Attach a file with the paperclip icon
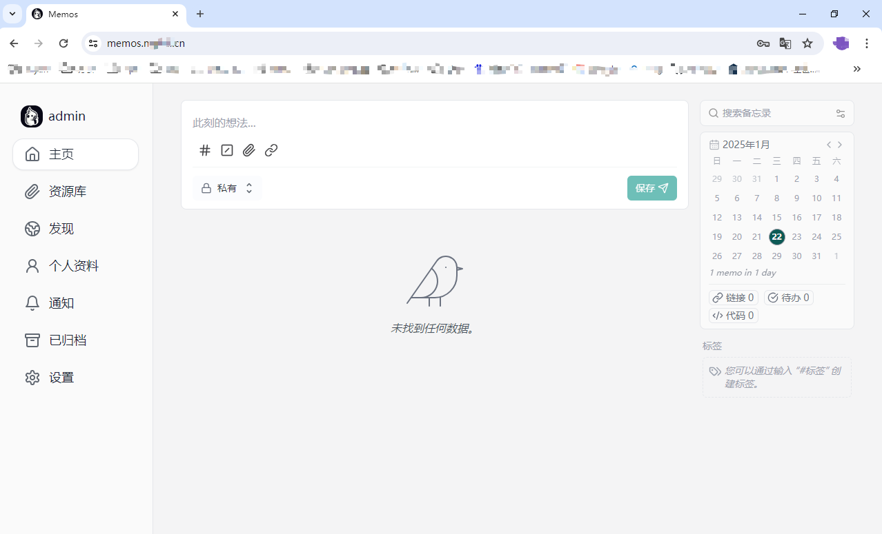 click(x=249, y=150)
